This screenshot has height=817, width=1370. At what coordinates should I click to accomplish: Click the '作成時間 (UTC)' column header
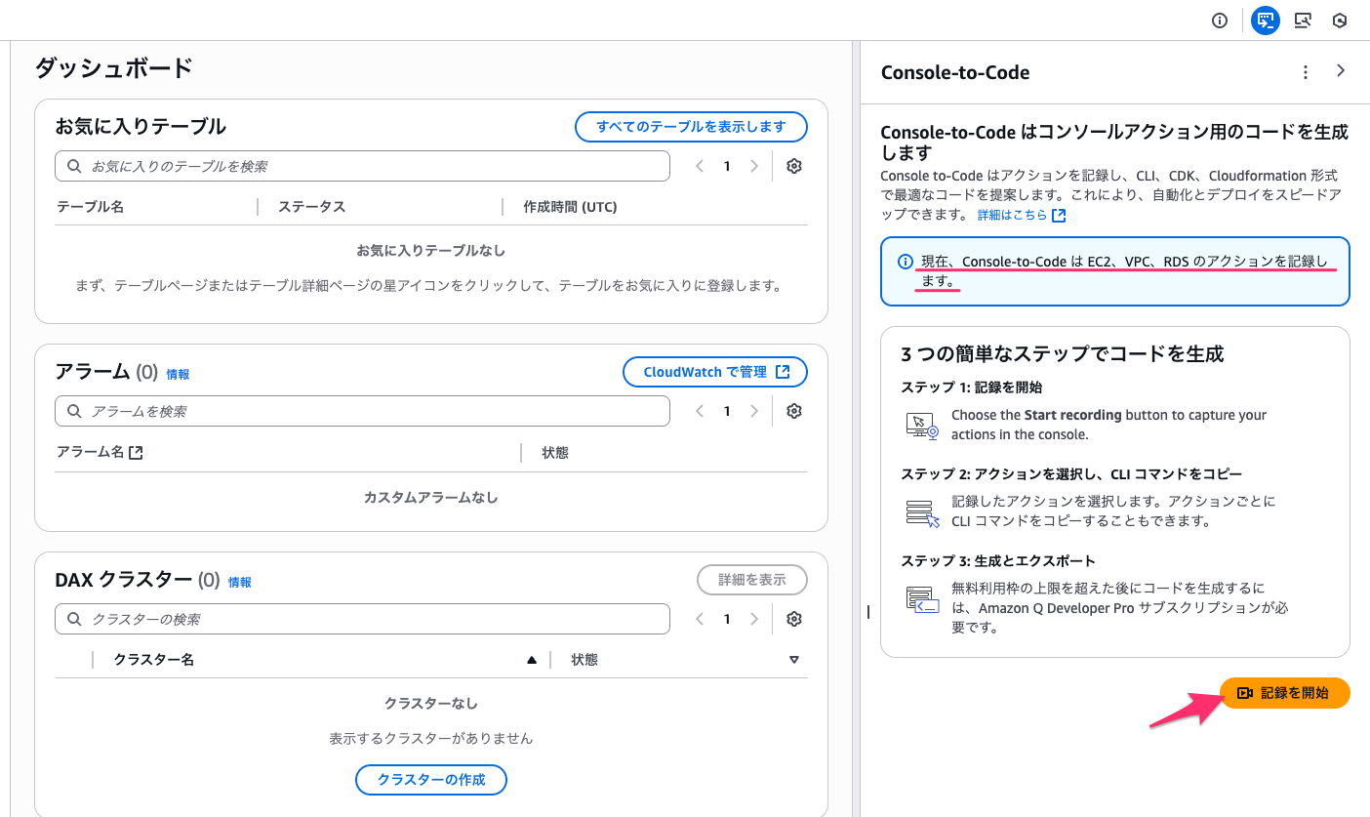(x=571, y=207)
